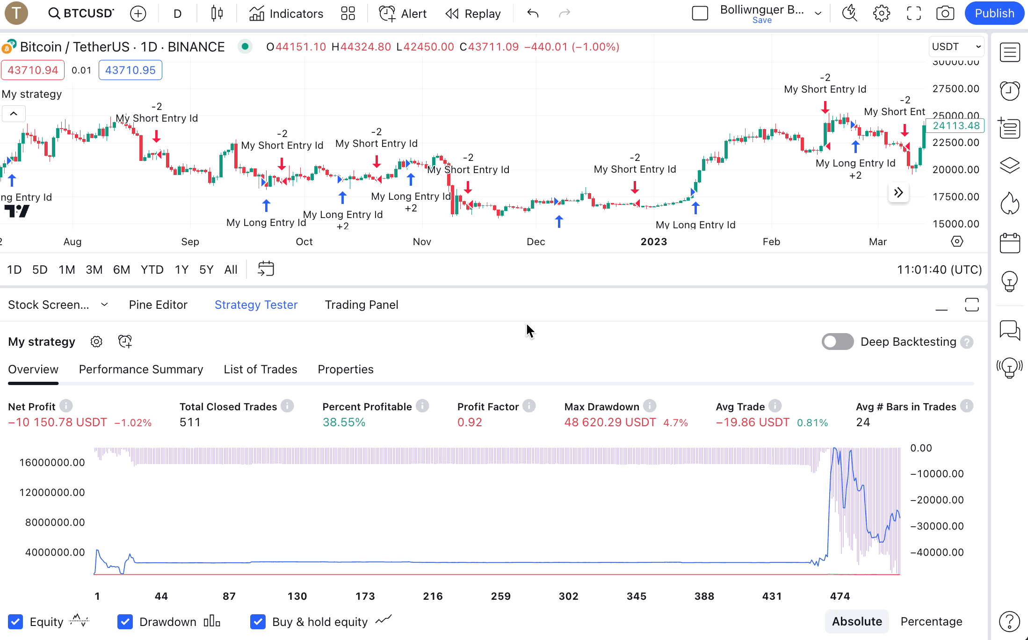
Task: Uncheck the Drawdown checkbox
Action: (x=125, y=622)
